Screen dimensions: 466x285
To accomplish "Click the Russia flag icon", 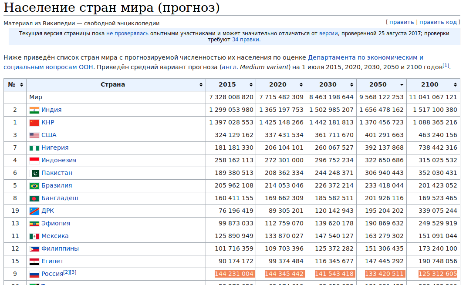I will coord(34,274).
